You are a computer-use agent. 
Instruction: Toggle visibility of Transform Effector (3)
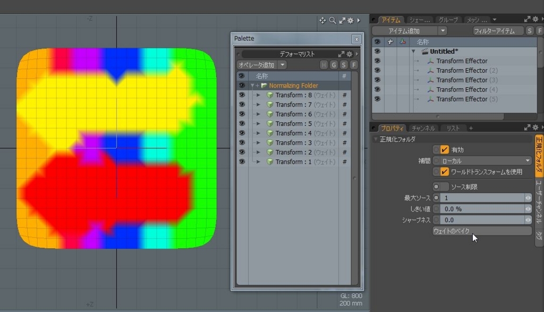(377, 80)
